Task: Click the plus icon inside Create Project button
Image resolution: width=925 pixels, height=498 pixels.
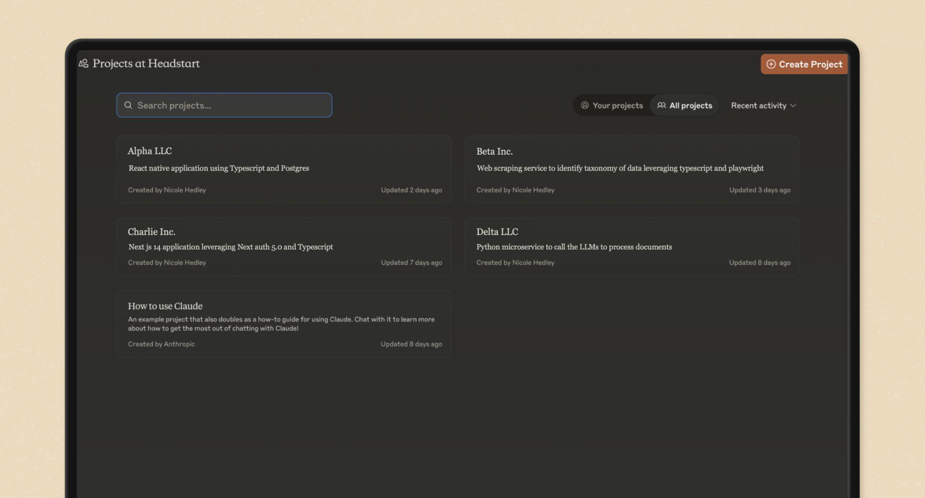Action: 771,64
